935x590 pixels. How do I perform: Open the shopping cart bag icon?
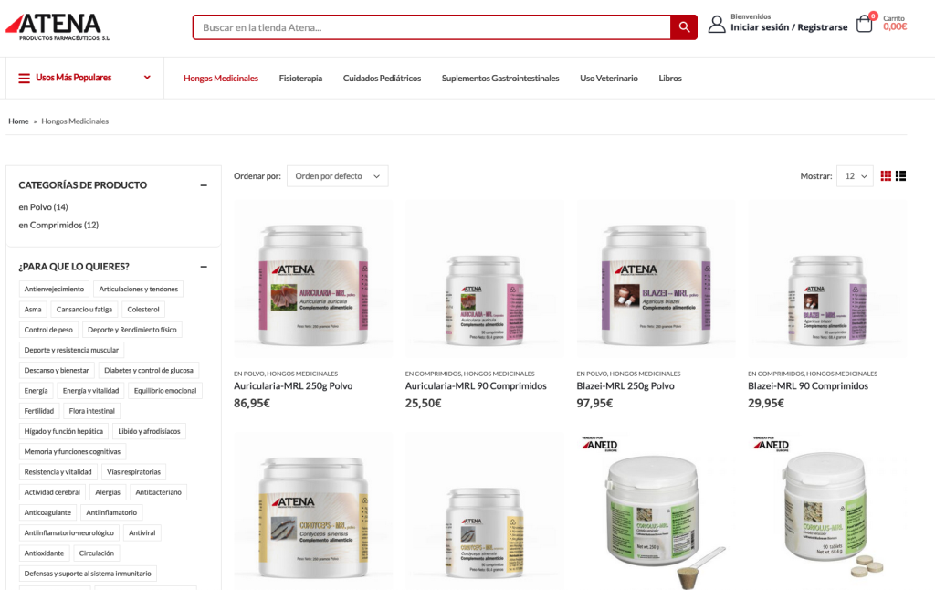864,24
